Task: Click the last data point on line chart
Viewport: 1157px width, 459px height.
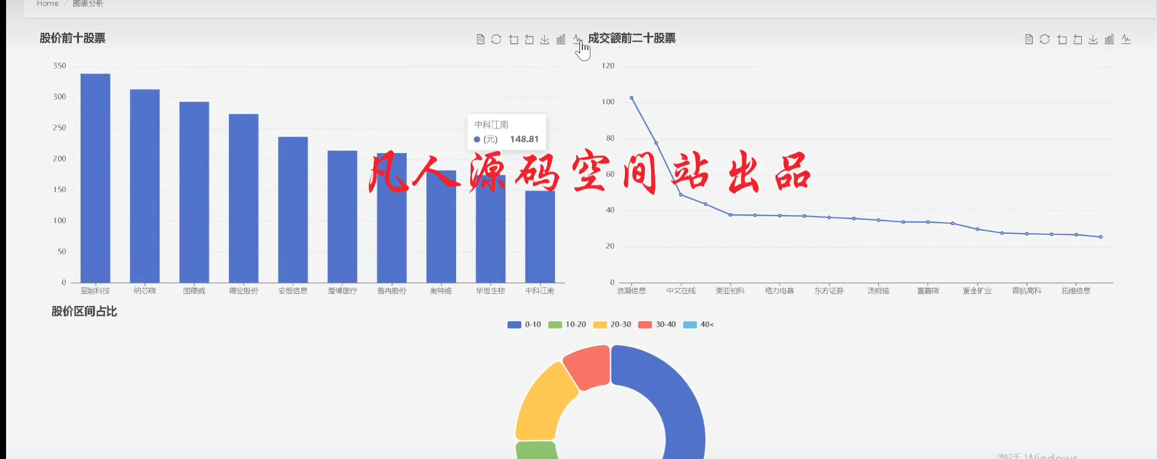Action: pos(1101,237)
